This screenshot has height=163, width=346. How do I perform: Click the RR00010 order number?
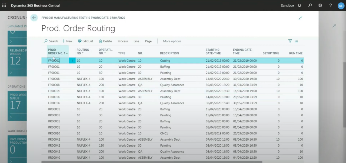click(54, 133)
